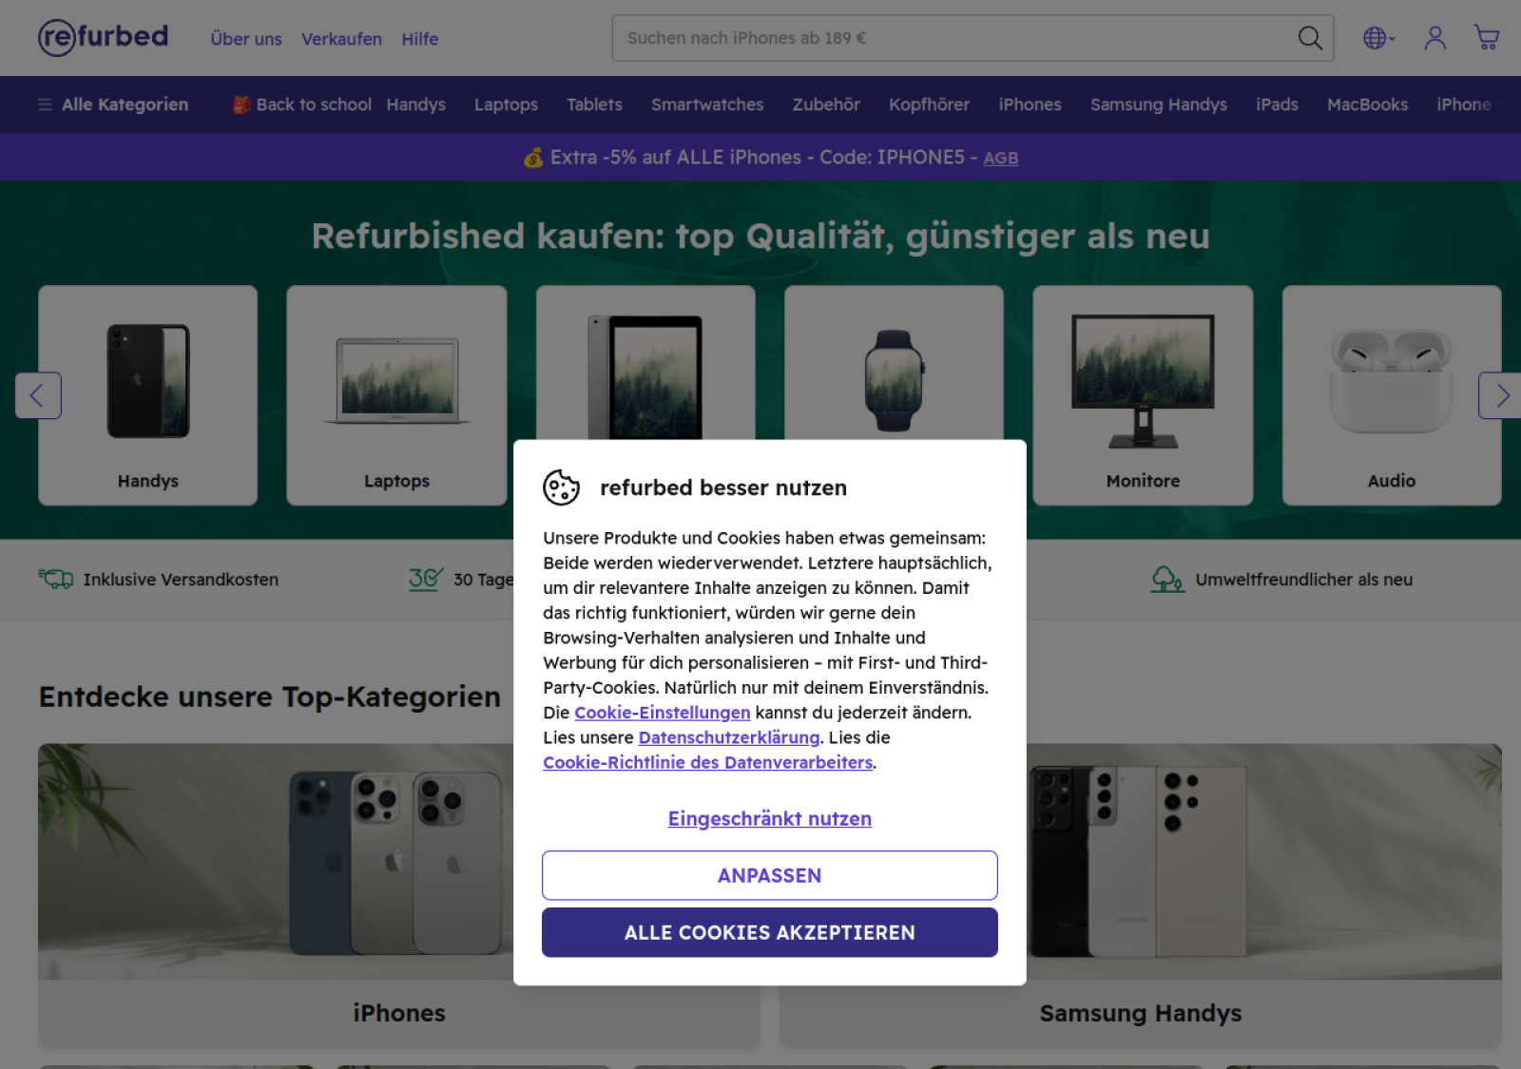Click the Back to school nav item

pos(302,105)
